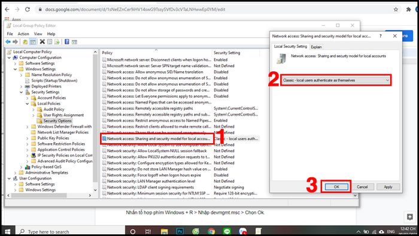
Task: Click the Properties toolbar icon
Action: tap(50, 42)
